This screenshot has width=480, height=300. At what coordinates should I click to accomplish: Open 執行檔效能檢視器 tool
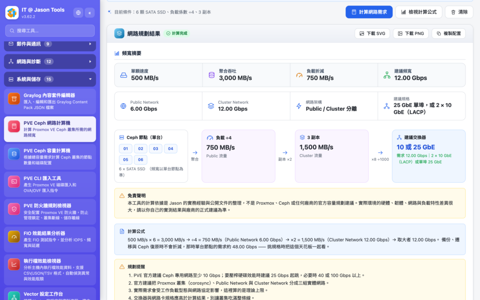pyautogui.click(x=50, y=270)
